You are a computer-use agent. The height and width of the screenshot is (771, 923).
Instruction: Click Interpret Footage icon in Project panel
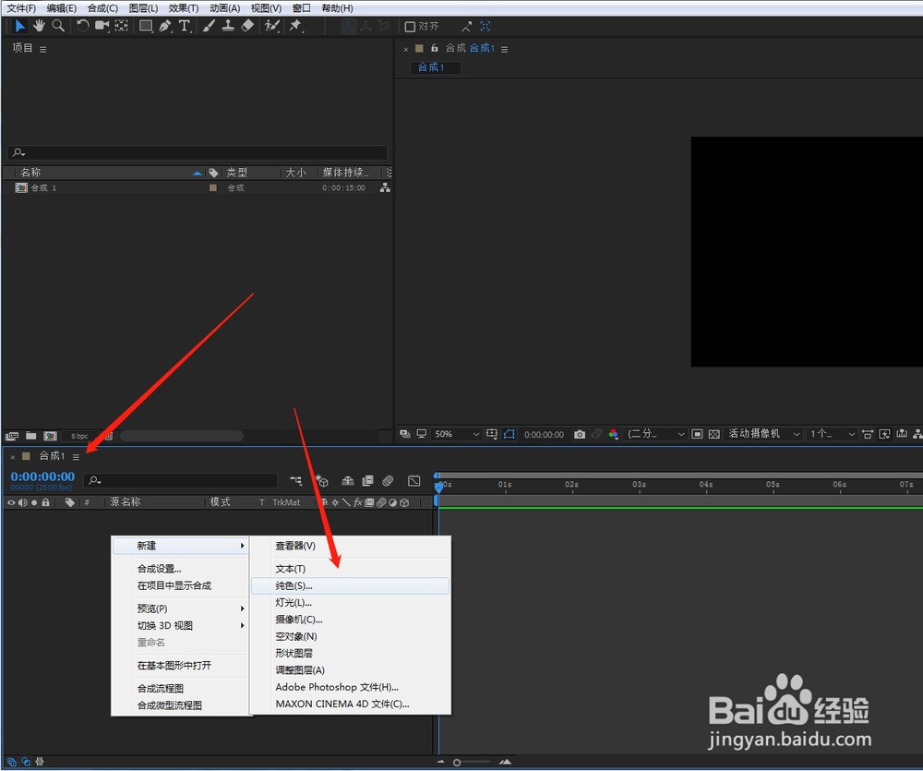[x=12, y=437]
